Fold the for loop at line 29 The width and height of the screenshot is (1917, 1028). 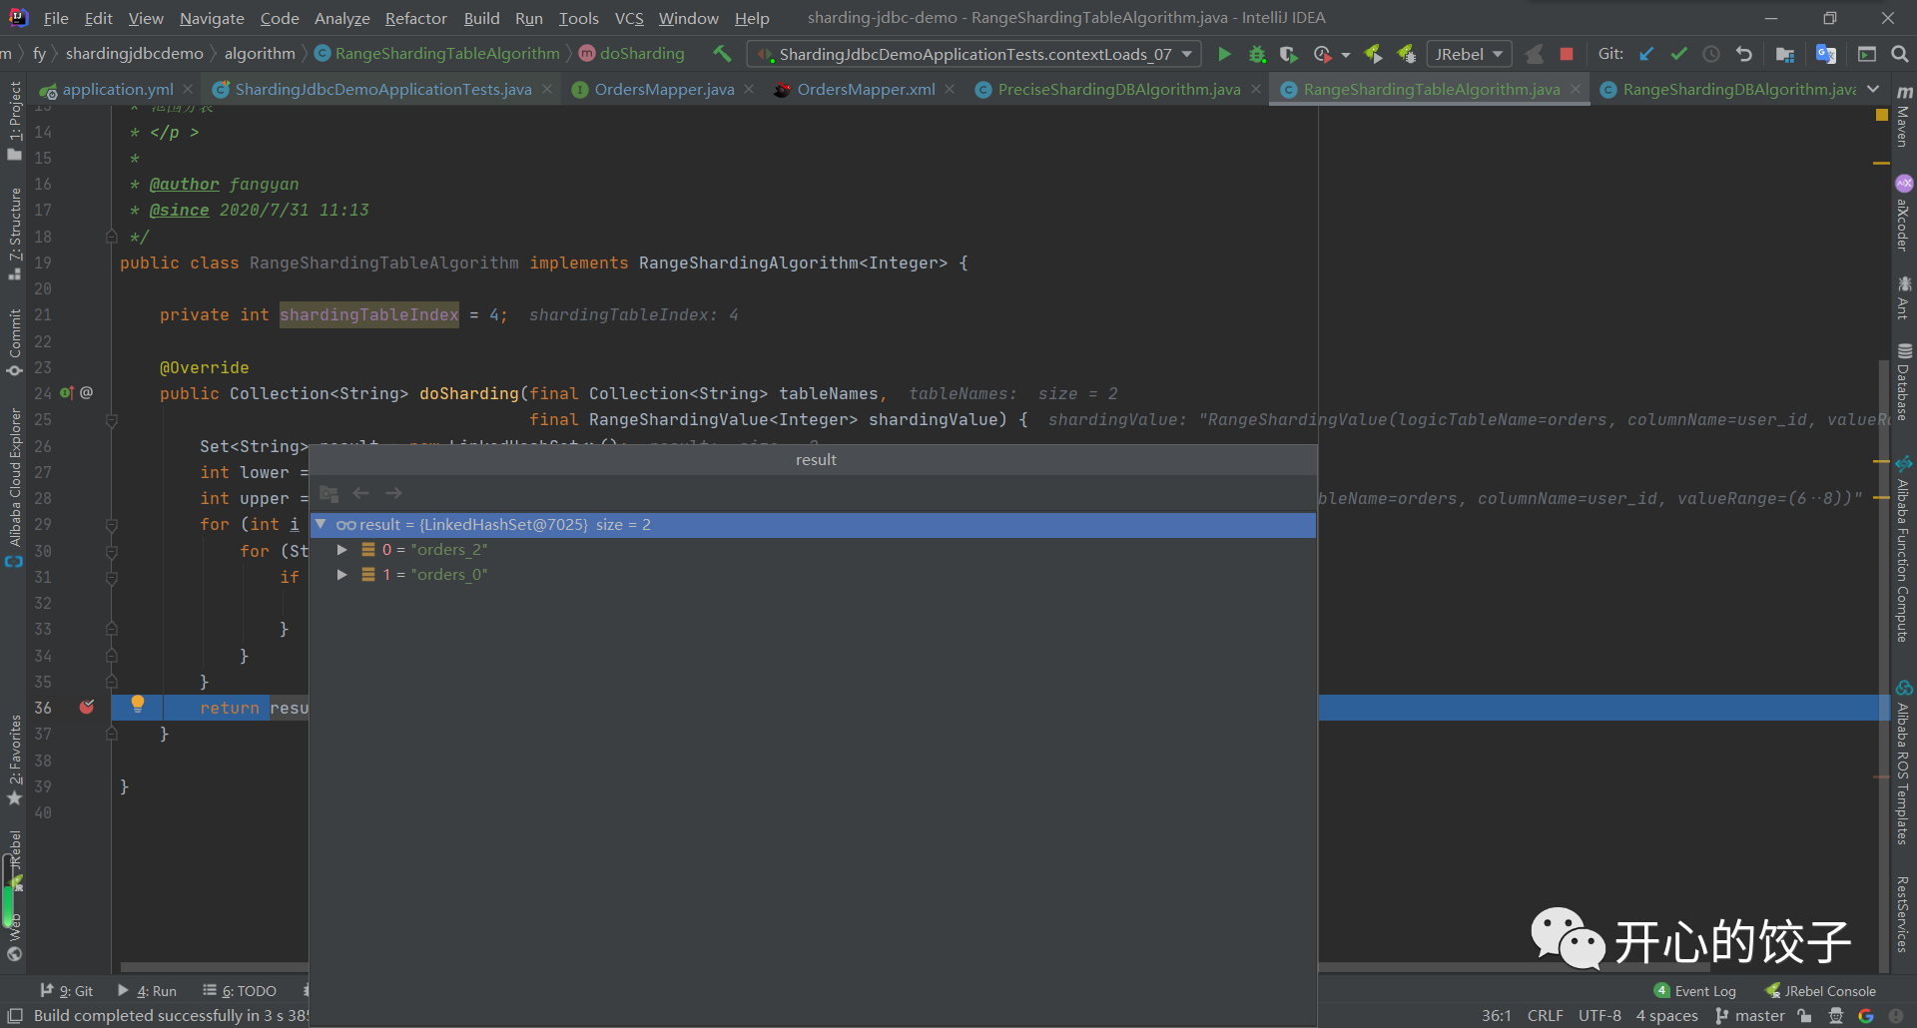coord(112,525)
